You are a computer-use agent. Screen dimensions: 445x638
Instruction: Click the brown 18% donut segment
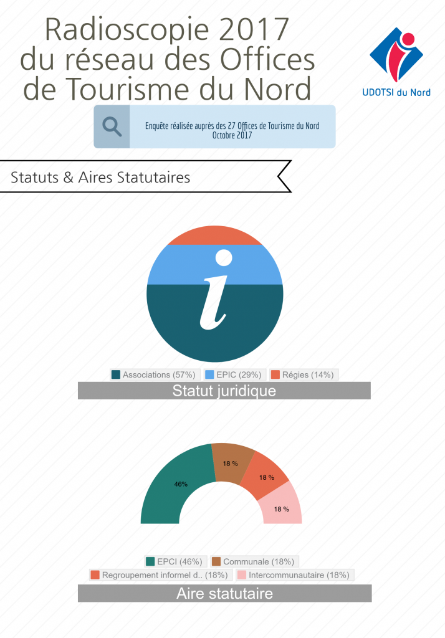click(231, 463)
